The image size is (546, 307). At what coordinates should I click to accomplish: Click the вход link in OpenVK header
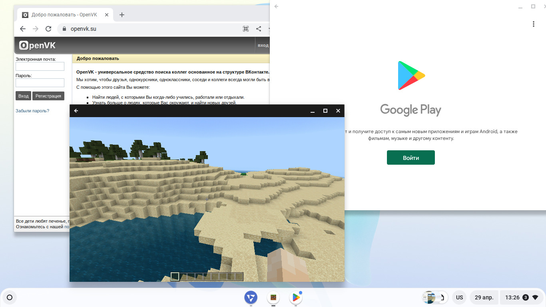263,45
